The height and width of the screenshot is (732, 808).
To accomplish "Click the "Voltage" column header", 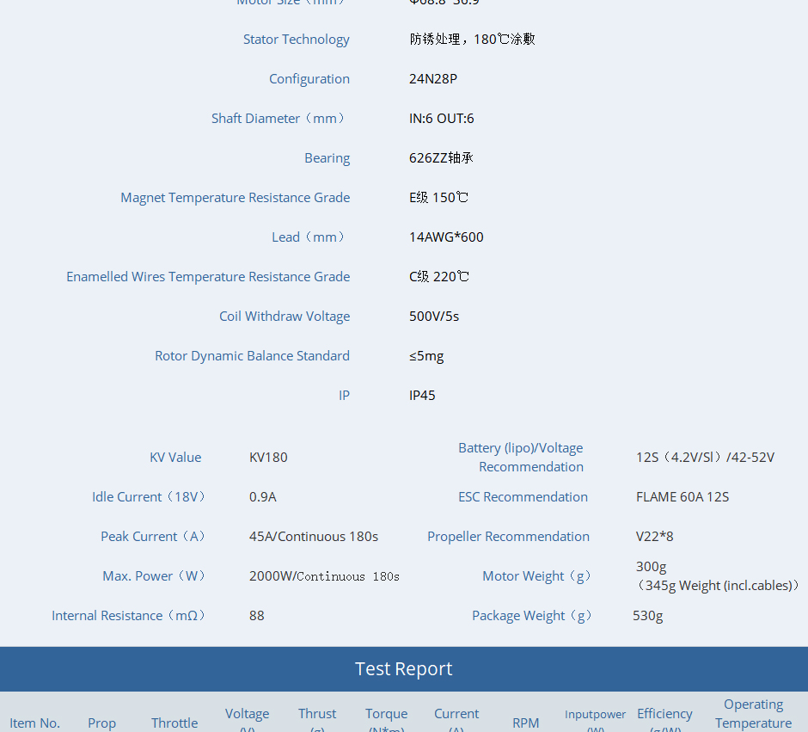I will [248, 714].
